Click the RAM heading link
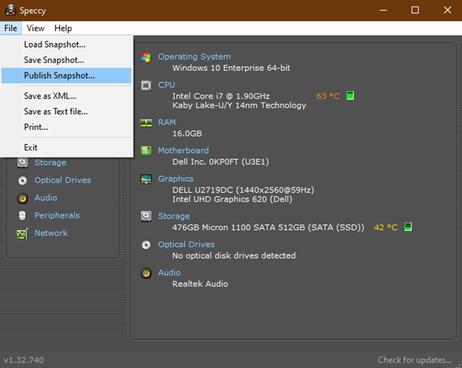The width and height of the screenshot is (462, 368). coord(166,122)
